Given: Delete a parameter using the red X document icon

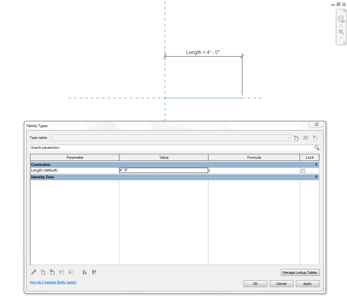Looking at the screenshot, I should tap(52, 272).
